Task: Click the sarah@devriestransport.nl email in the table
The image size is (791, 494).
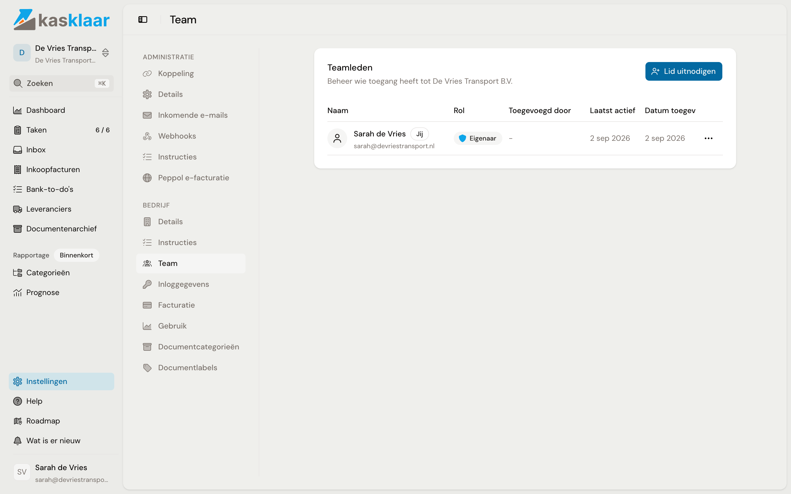Action: point(394,146)
